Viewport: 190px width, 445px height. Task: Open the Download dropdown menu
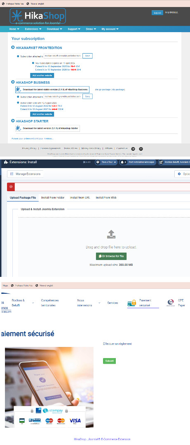(54, 29)
